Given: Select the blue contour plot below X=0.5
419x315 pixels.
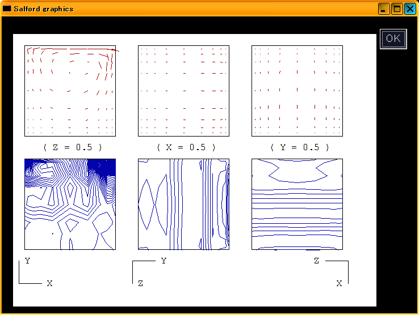Looking at the screenshot, I should coord(183,205).
